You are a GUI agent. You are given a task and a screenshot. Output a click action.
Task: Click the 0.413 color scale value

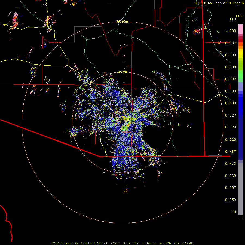click(x=231, y=164)
